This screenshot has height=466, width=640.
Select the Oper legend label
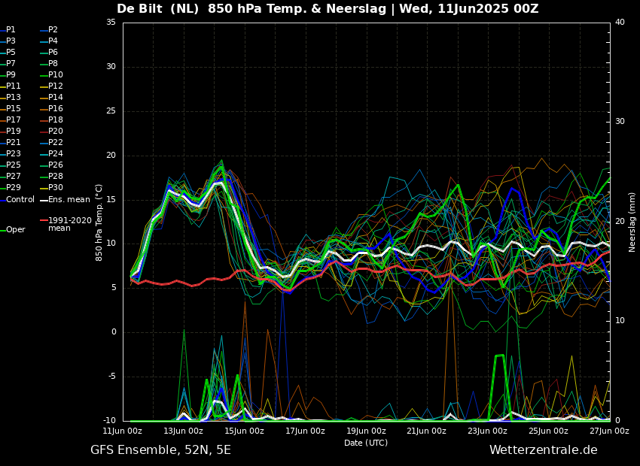(x=17, y=230)
